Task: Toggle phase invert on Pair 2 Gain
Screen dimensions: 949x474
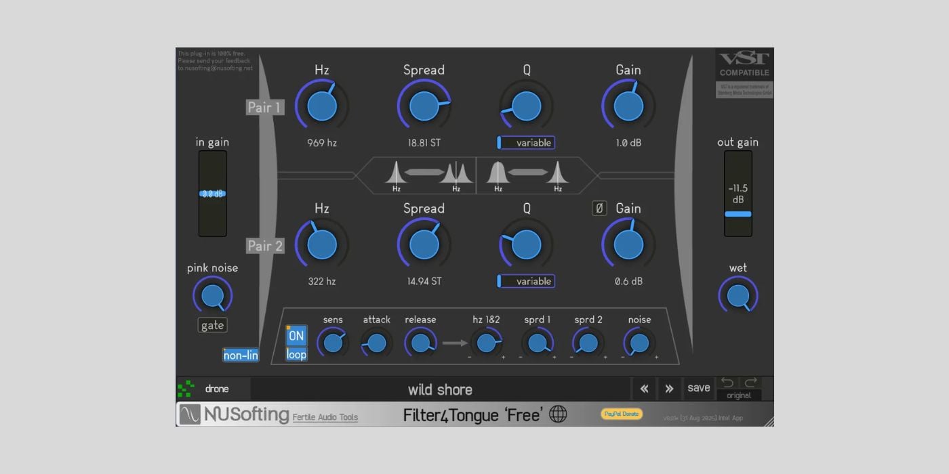Action: pos(599,208)
